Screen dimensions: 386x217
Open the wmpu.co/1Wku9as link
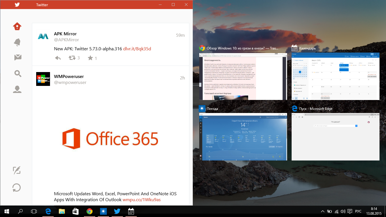142,199
